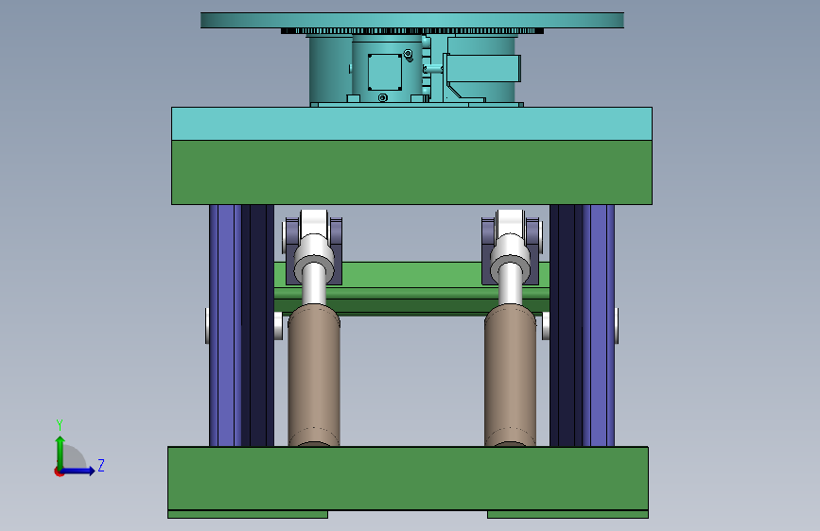
Task: Select the left white piston rod
Action: (x=314, y=284)
